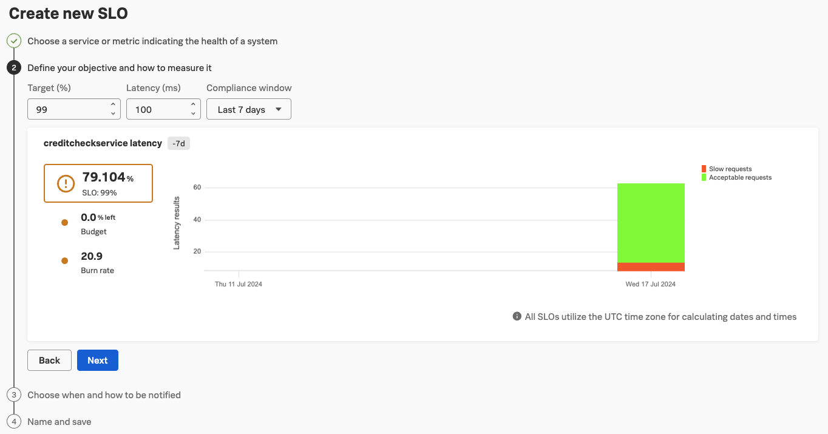
Task: Click the Latency (ms) stepper arrows
Action: click(193, 109)
